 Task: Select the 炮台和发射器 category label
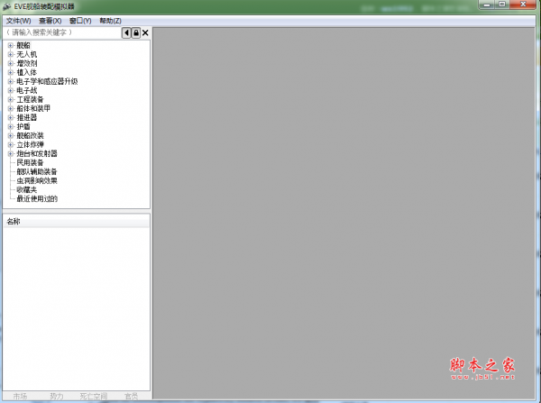coord(37,153)
